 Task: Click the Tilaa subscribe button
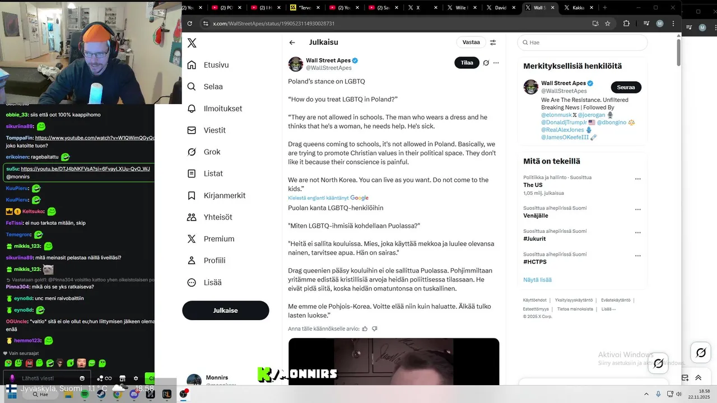click(x=467, y=63)
